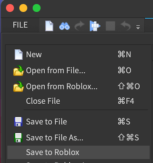Click blue floppy disk Save to File icon
Screen dimensions: 153x163
point(18,122)
